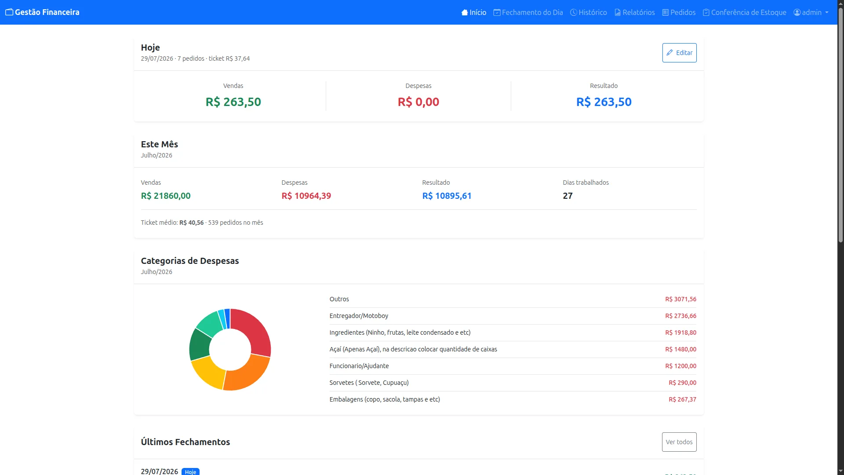Click the list icon beside Pedidos
This screenshot has width=844, height=475.
click(x=666, y=12)
